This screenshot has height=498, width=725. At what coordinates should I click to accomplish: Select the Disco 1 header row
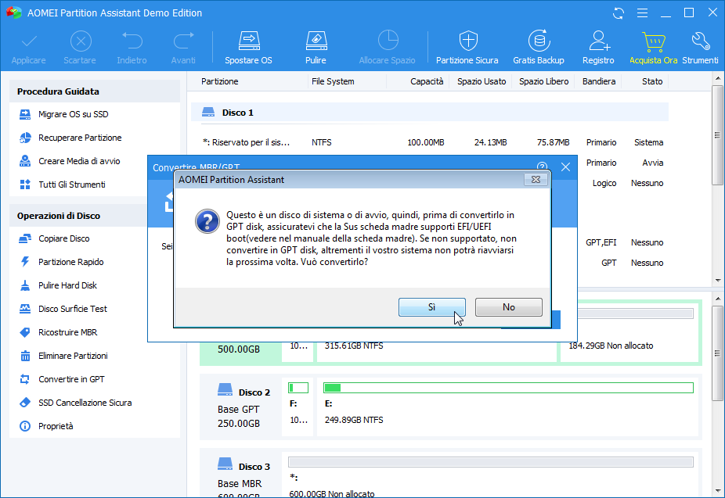430,112
